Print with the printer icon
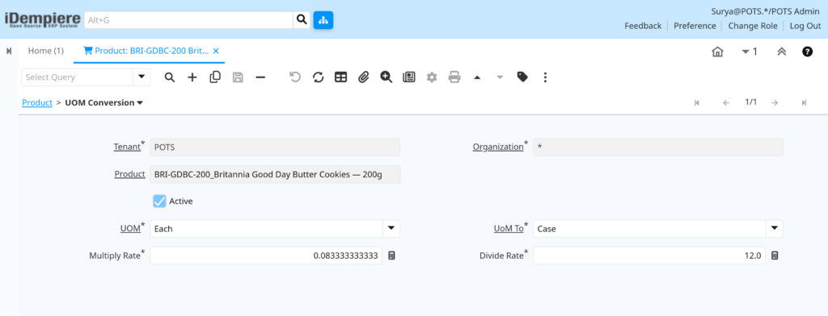 [x=454, y=77]
